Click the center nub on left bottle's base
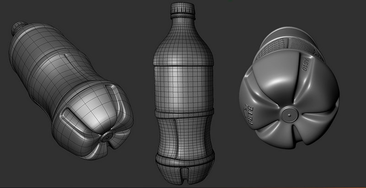366x188 pixels. 108,137
